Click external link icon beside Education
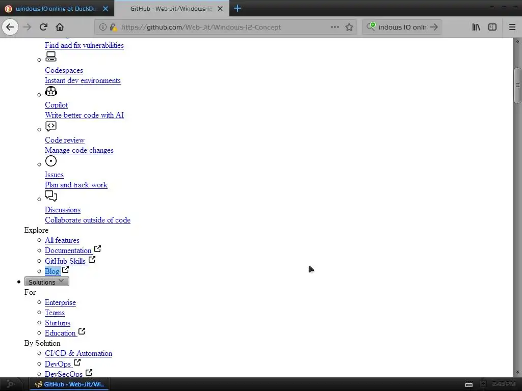Image resolution: width=522 pixels, height=391 pixels. [82, 331]
